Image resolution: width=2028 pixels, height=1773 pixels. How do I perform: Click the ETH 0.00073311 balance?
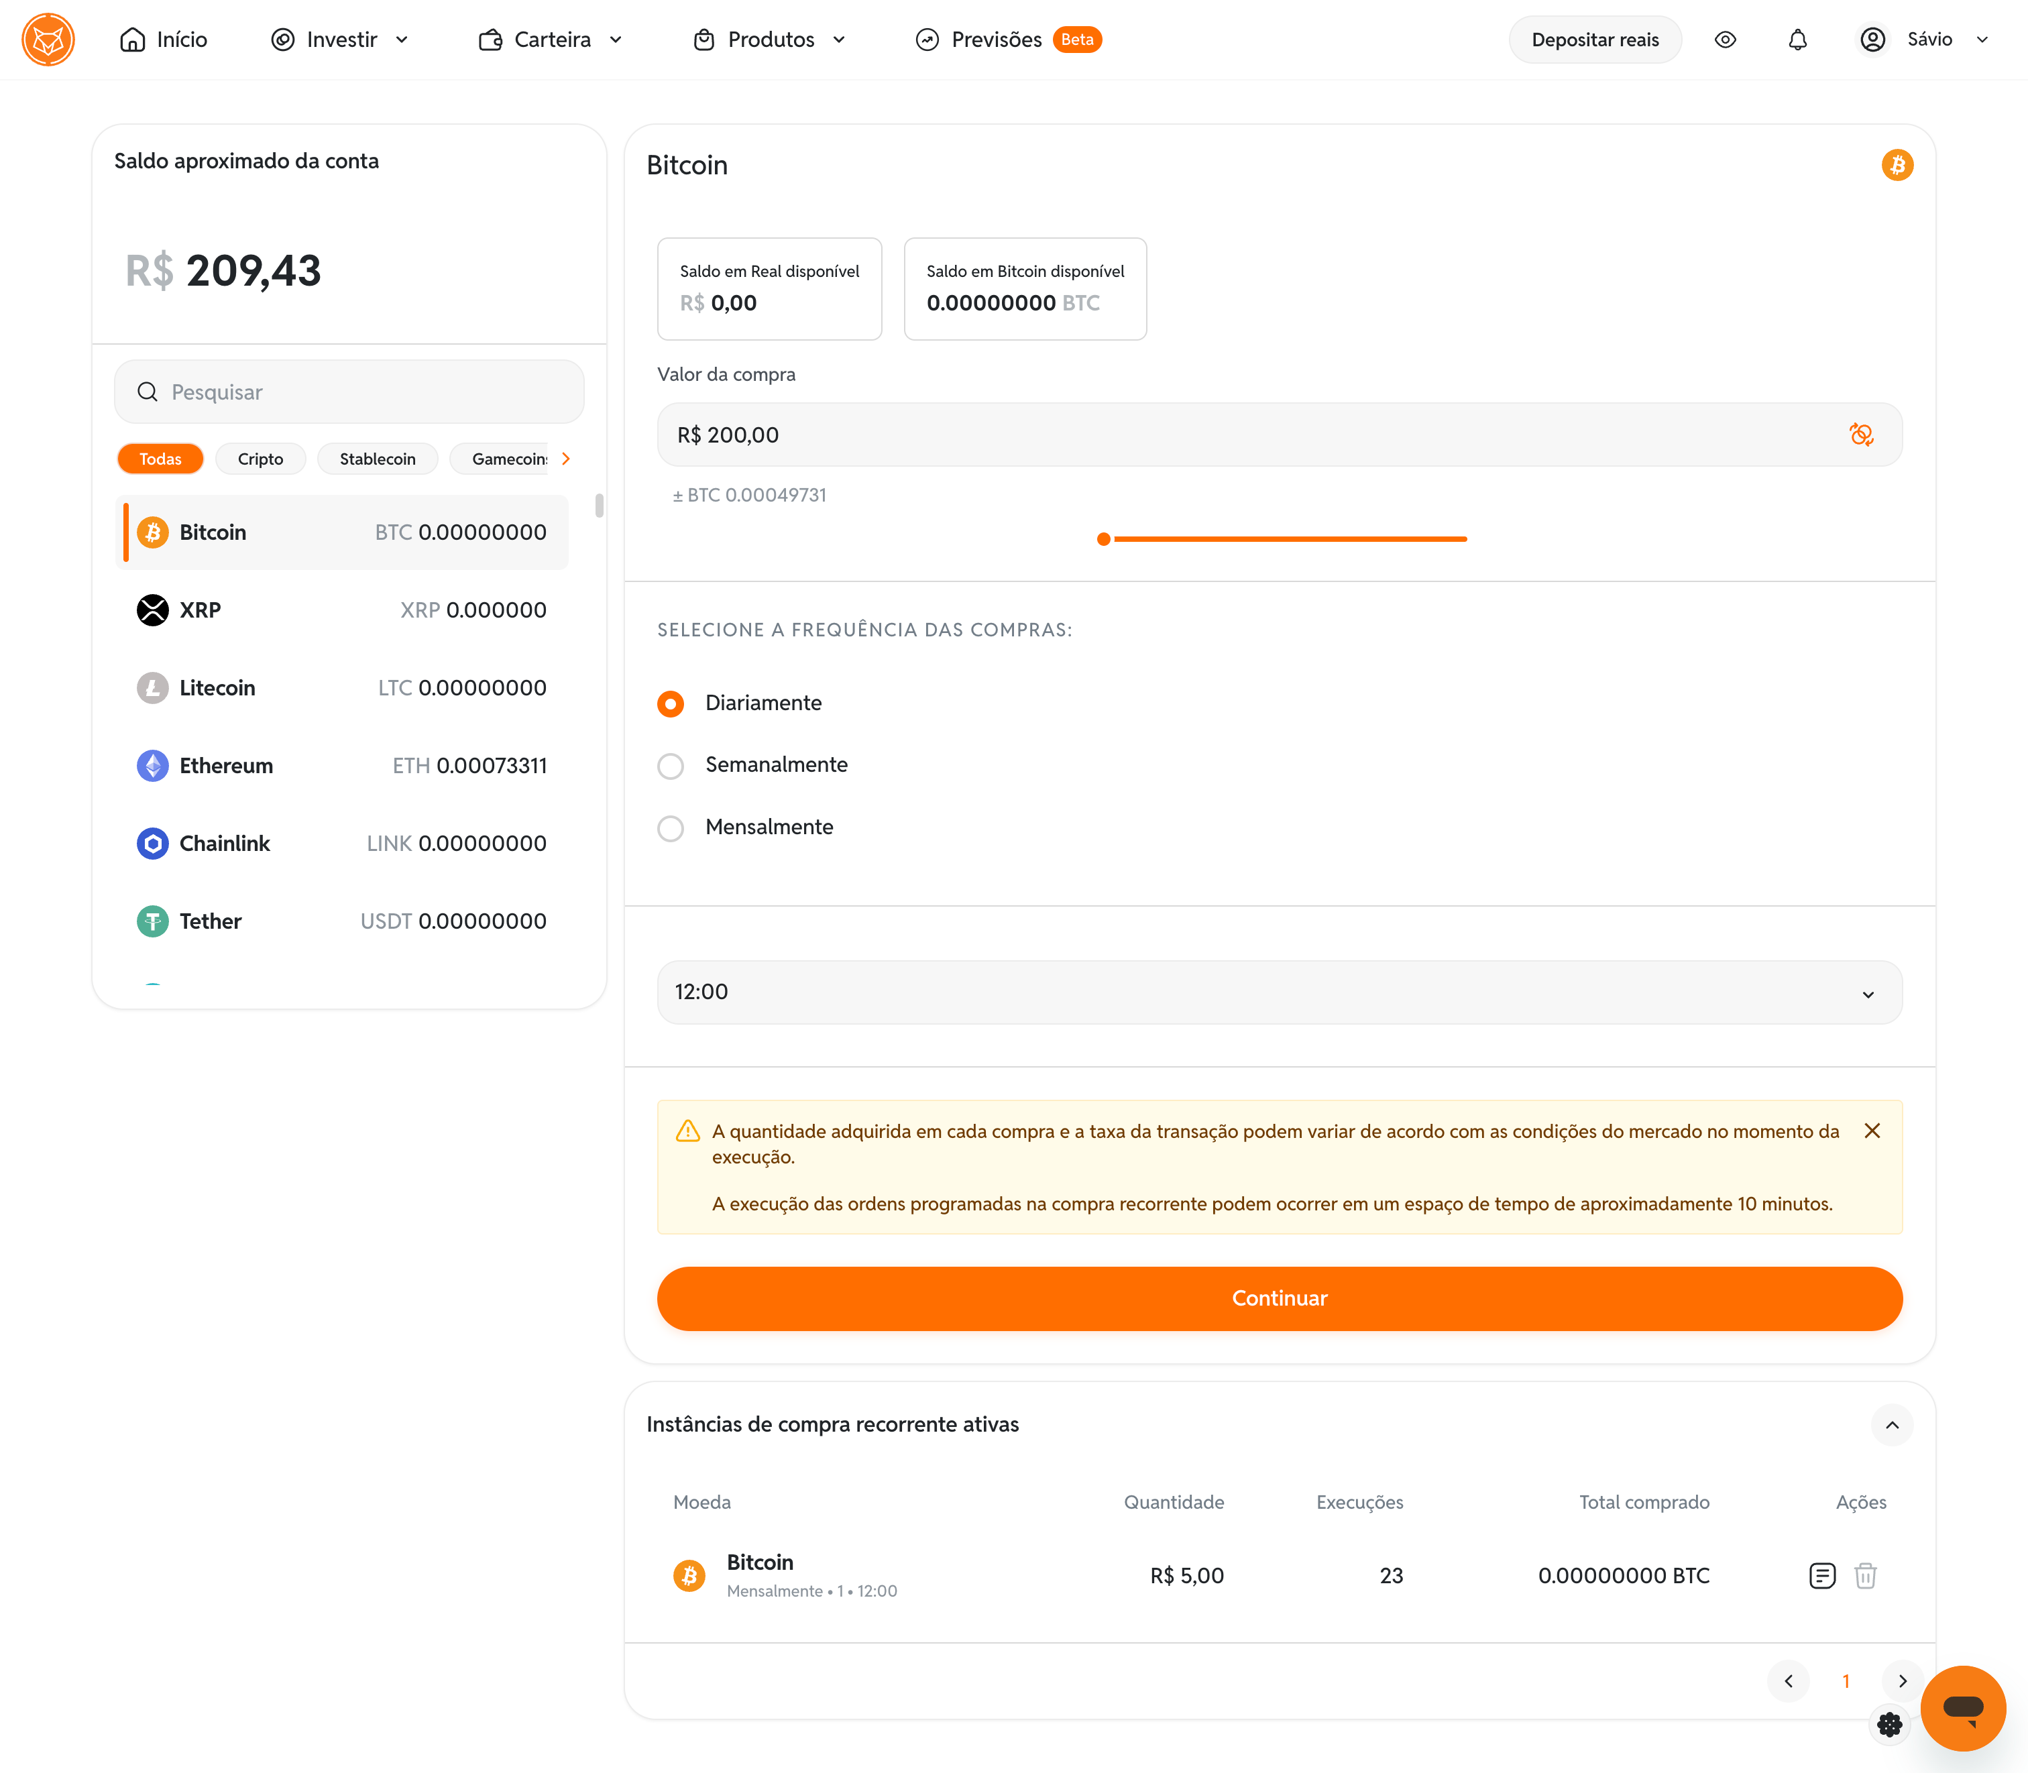pyautogui.click(x=469, y=766)
